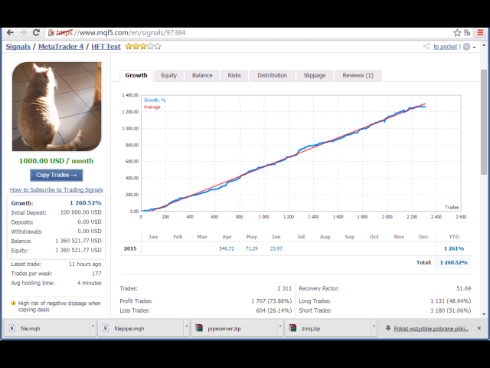This screenshot has width=490, height=368.
Task: Click the browser forward arrow
Action: (23, 33)
